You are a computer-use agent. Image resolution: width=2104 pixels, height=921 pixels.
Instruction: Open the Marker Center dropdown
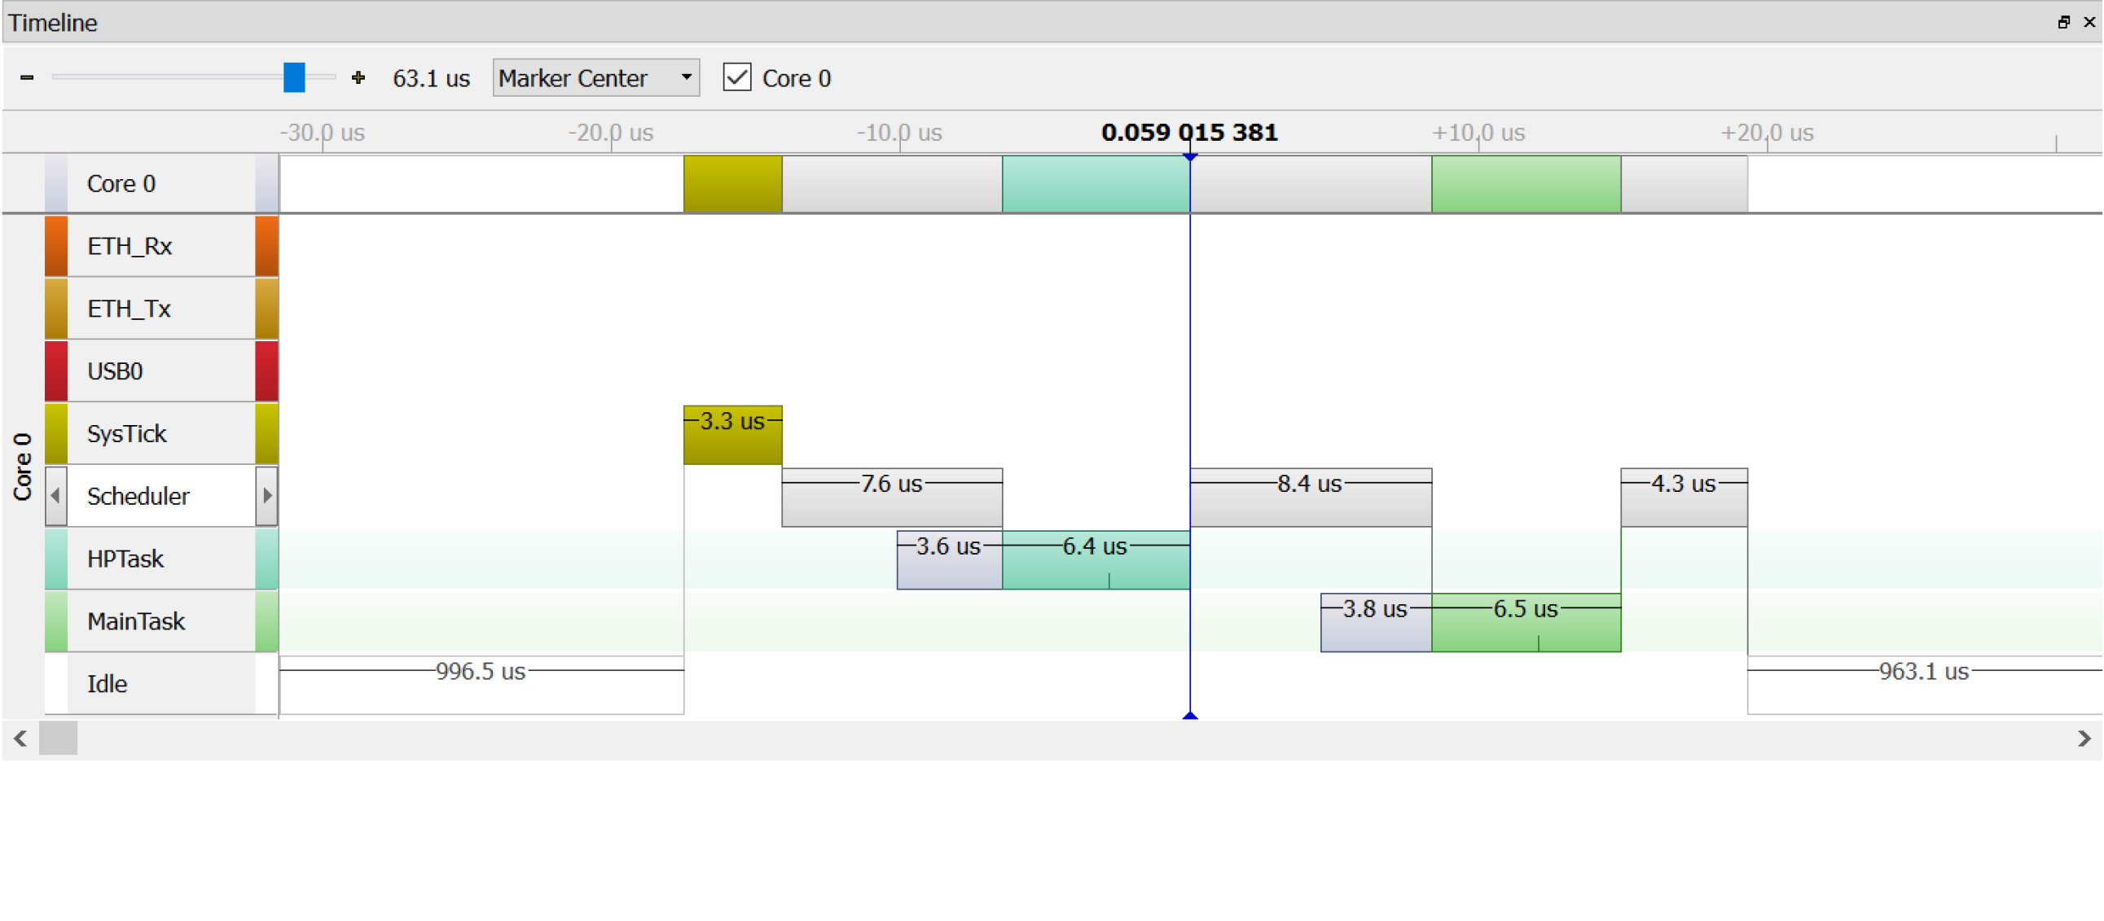pos(595,77)
